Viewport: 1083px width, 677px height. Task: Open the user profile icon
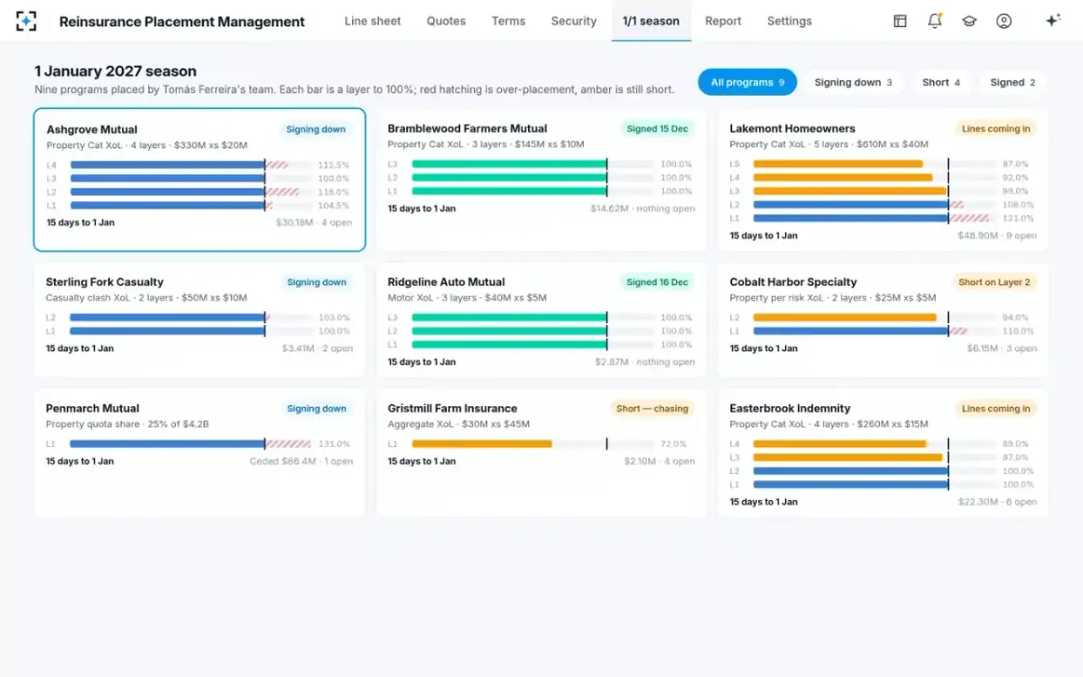[x=1004, y=21]
